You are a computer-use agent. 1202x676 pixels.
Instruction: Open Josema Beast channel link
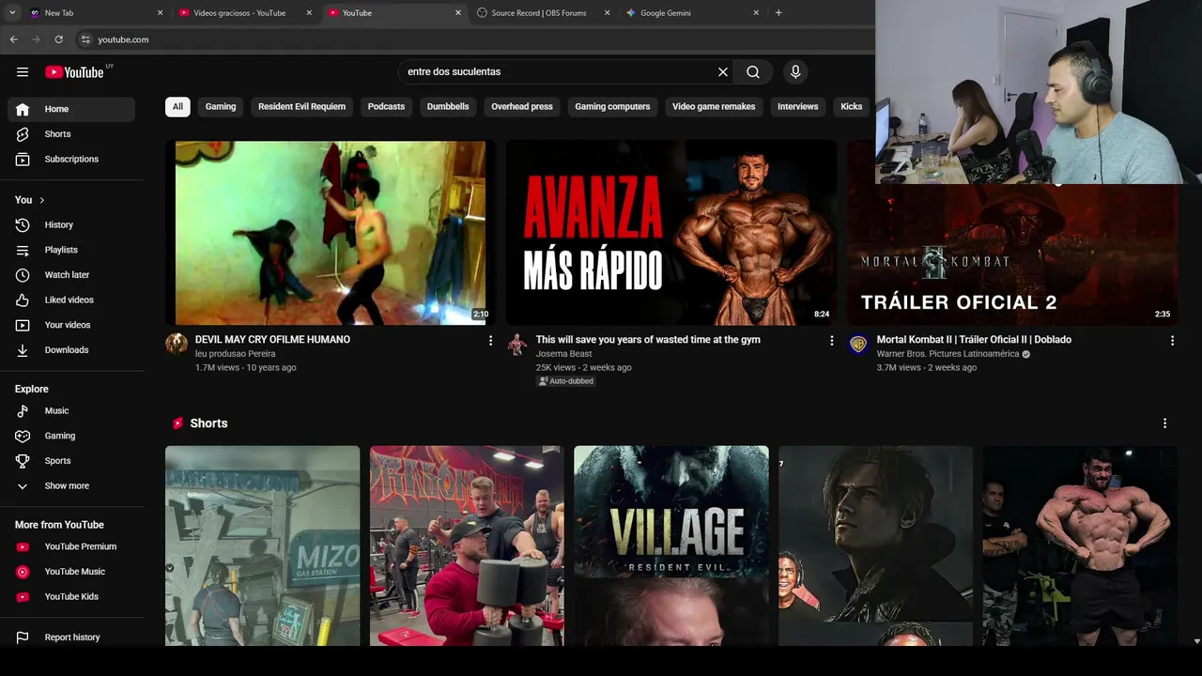pyautogui.click(x=563, y=354)
